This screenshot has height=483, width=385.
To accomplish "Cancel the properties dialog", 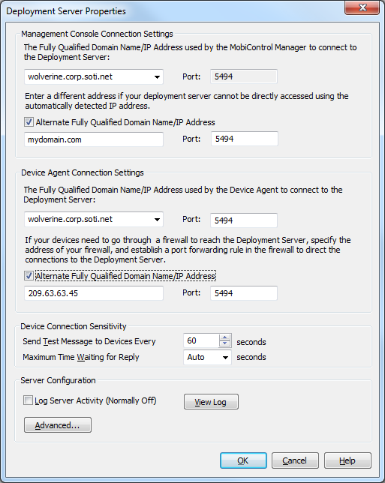I will [x=295, y=460].
